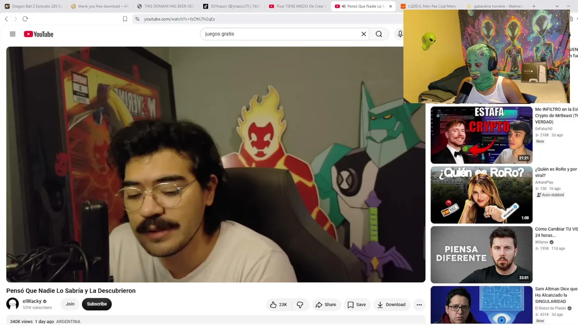Open the '¿Quién es RoRo' video title
This screenshot has height=325, width=578.
pyautogui.click(x=556, y=172)
